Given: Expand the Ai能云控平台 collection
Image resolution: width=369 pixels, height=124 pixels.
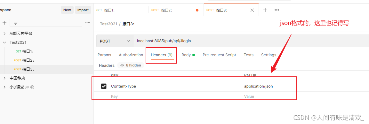Looking at the screenshot, I should [x=4, y=34].
